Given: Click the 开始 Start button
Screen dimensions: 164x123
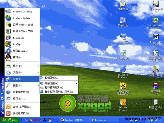Looking at the screenshot, I should click(9, 120).
